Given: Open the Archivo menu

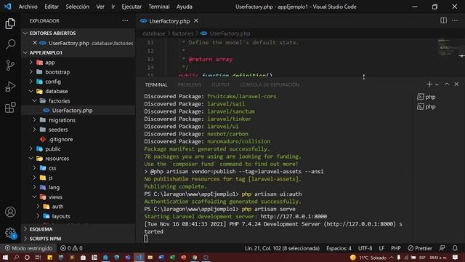Looking at the screenshot, I should [x=28, y=7].
